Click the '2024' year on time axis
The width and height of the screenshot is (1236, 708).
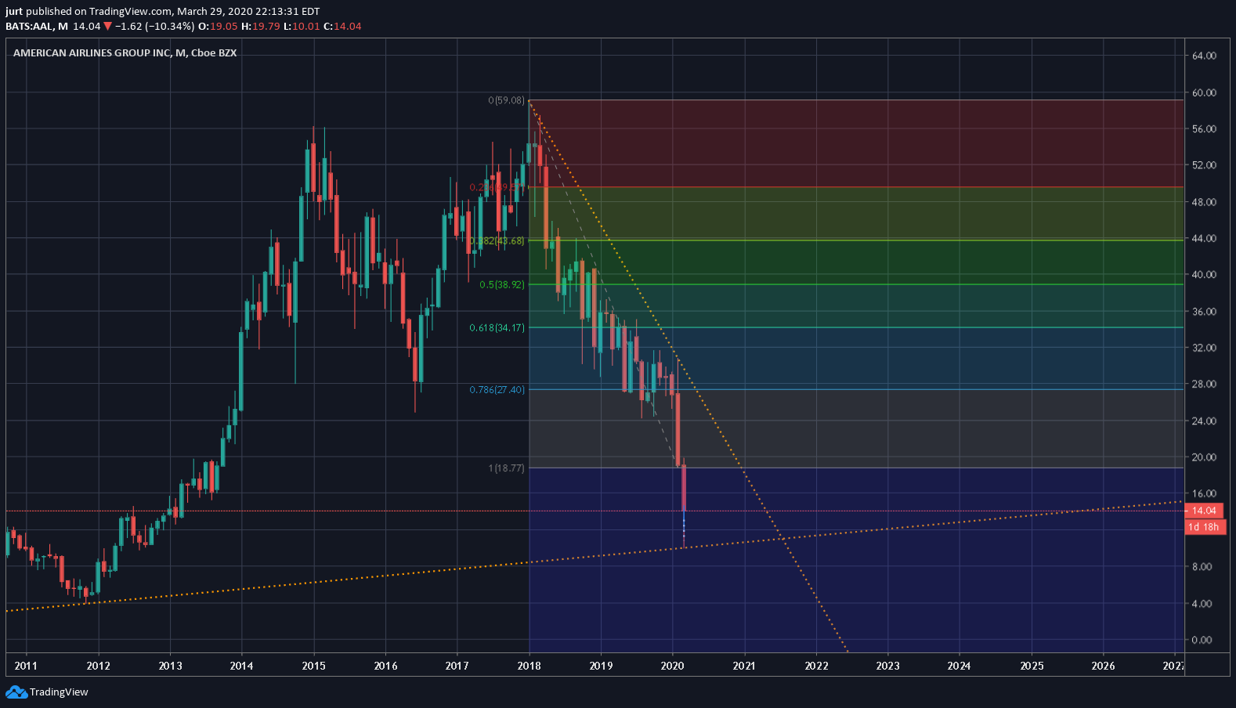pyautogui.click(x=959, y=666)
